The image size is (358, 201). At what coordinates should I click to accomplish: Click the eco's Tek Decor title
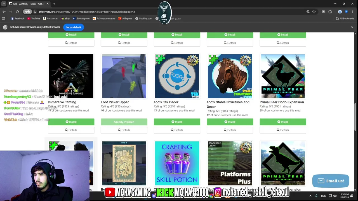166,102
